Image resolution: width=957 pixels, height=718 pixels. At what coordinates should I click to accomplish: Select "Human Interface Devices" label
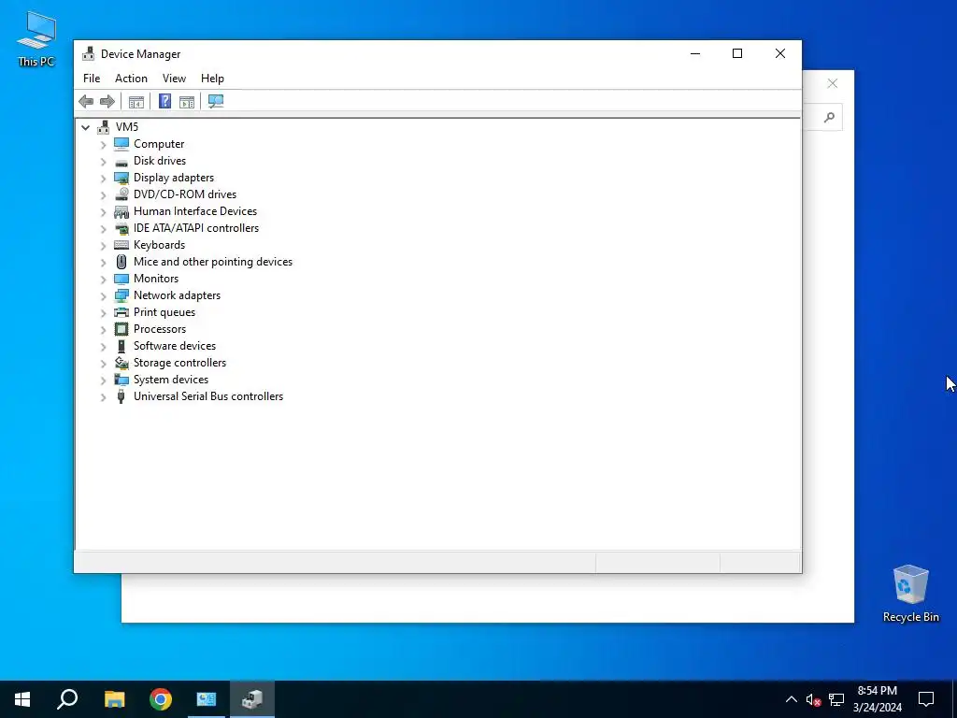195,211
